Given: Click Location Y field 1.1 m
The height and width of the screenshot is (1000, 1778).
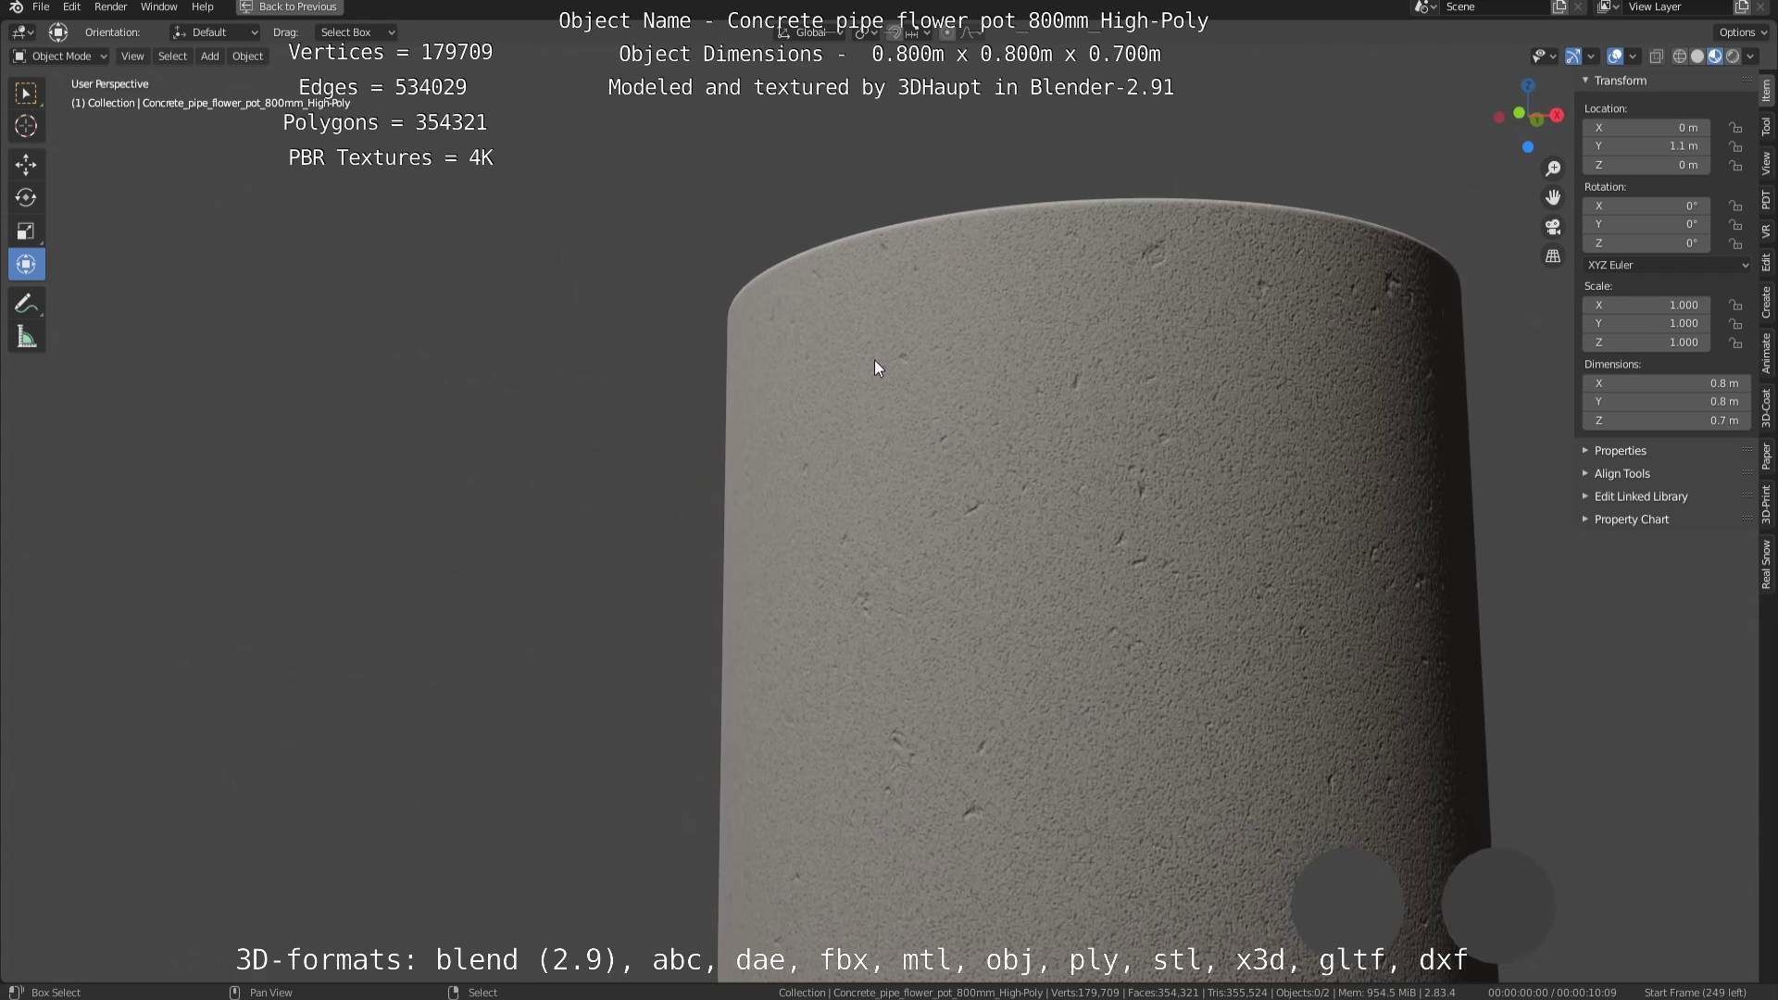Looking at the screenshot, I should click(1647, 146).
